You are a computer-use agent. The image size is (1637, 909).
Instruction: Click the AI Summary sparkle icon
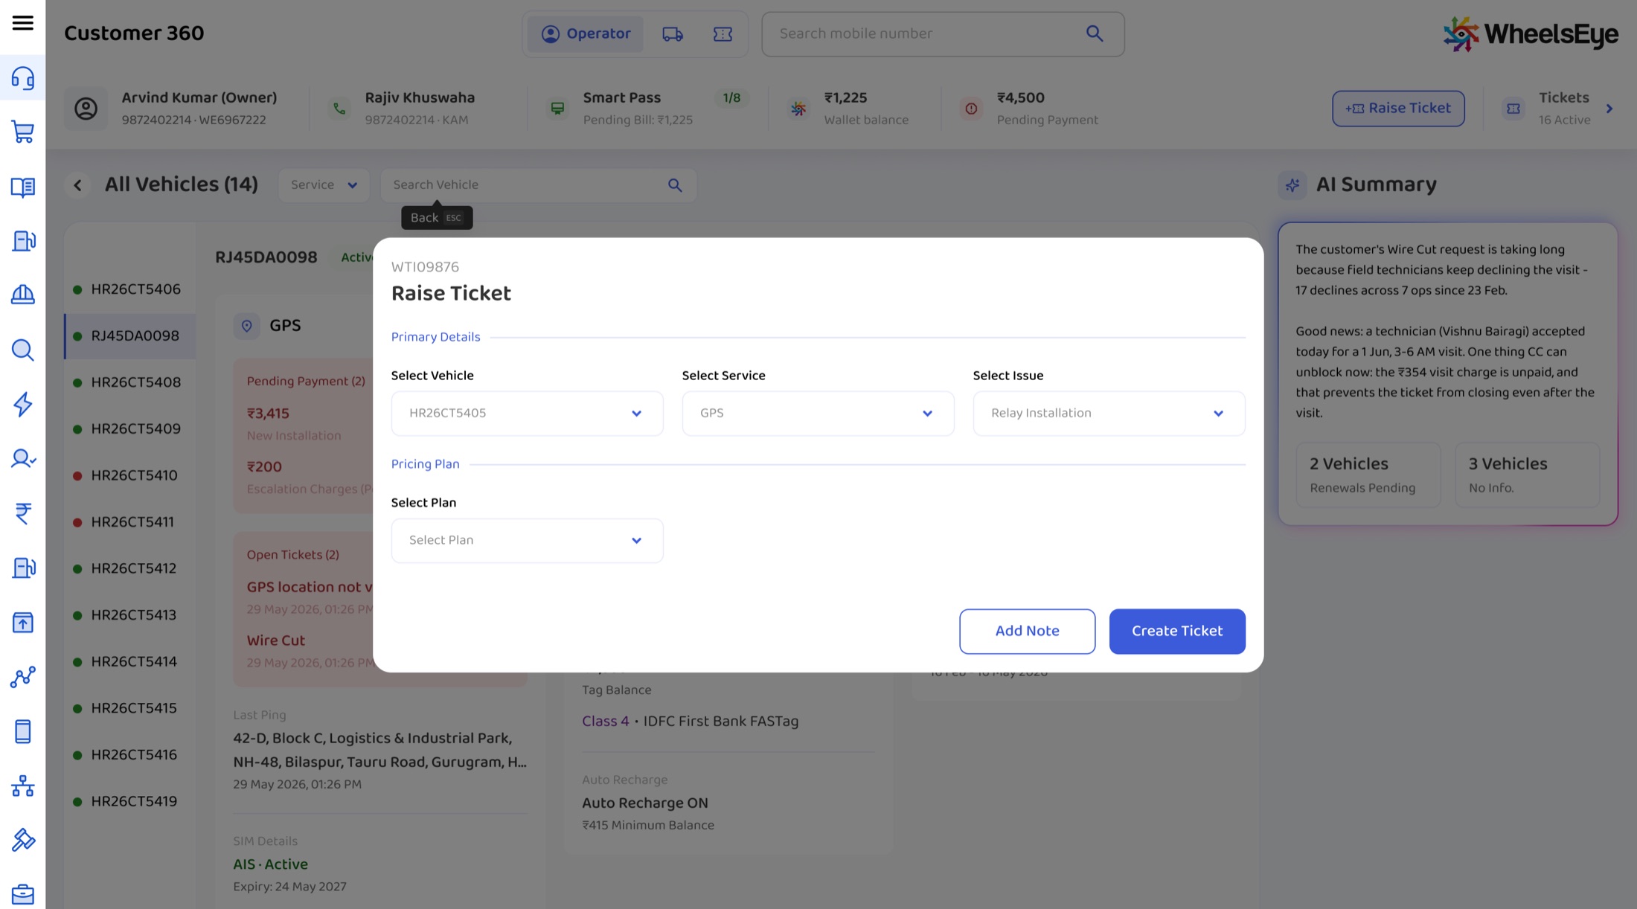1292,184
